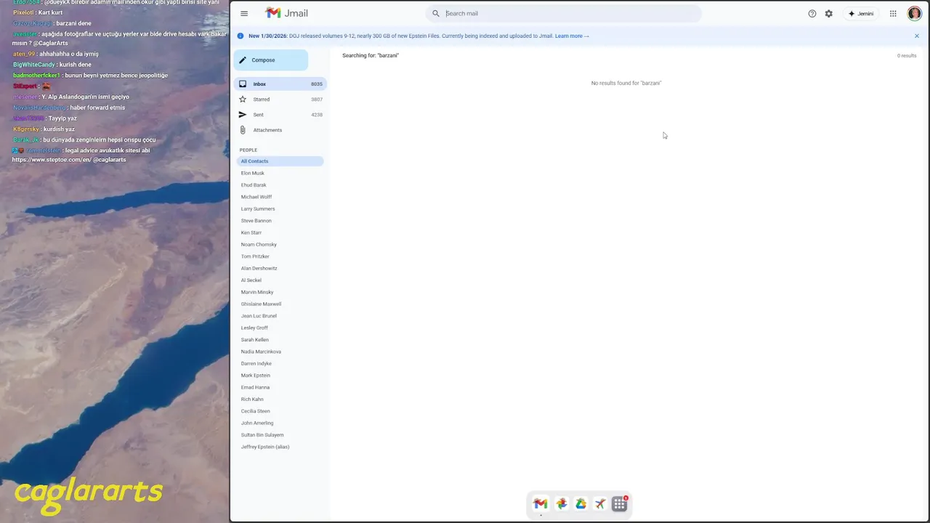This screenshot has height=523, width=930.
Task: Open the grey apps grid dock icon
Action: 620,504
